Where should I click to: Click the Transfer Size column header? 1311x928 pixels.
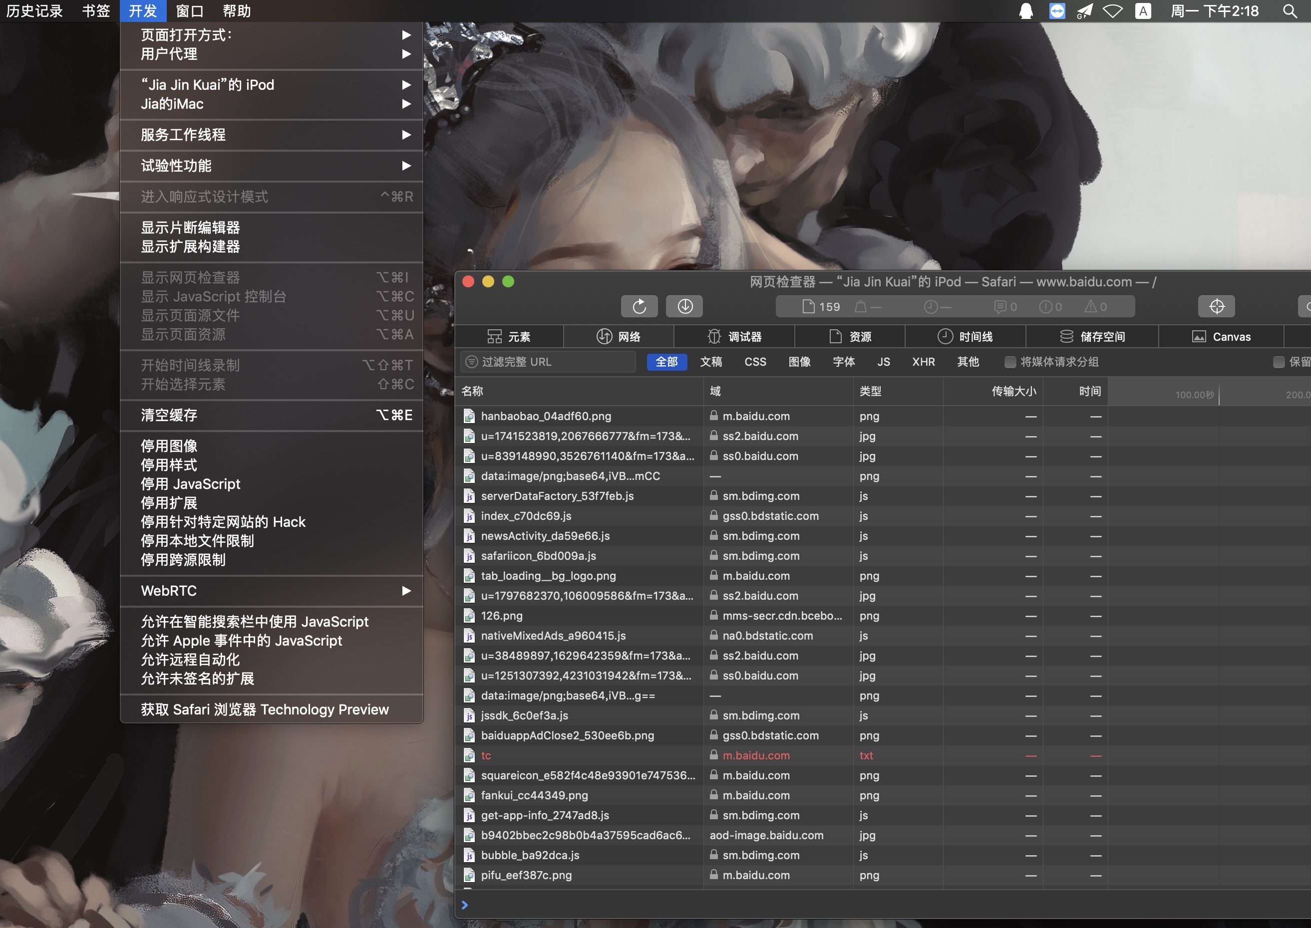[x=992, y=392]
